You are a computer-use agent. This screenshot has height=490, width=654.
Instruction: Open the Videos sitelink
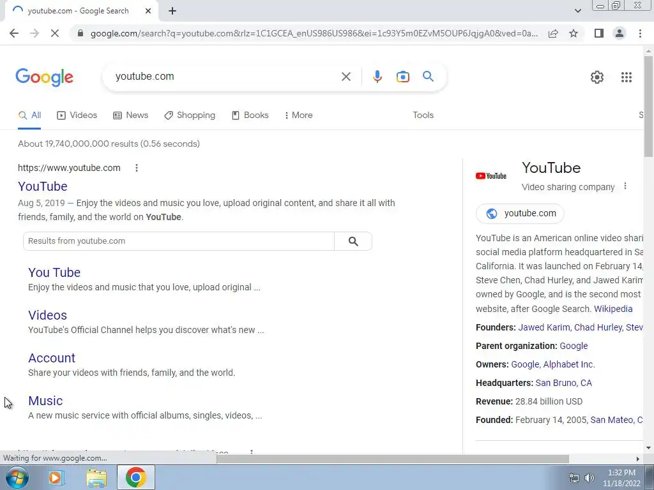47,315
